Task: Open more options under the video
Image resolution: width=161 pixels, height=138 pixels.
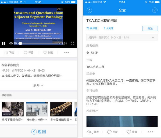Action: click(67, 53)
